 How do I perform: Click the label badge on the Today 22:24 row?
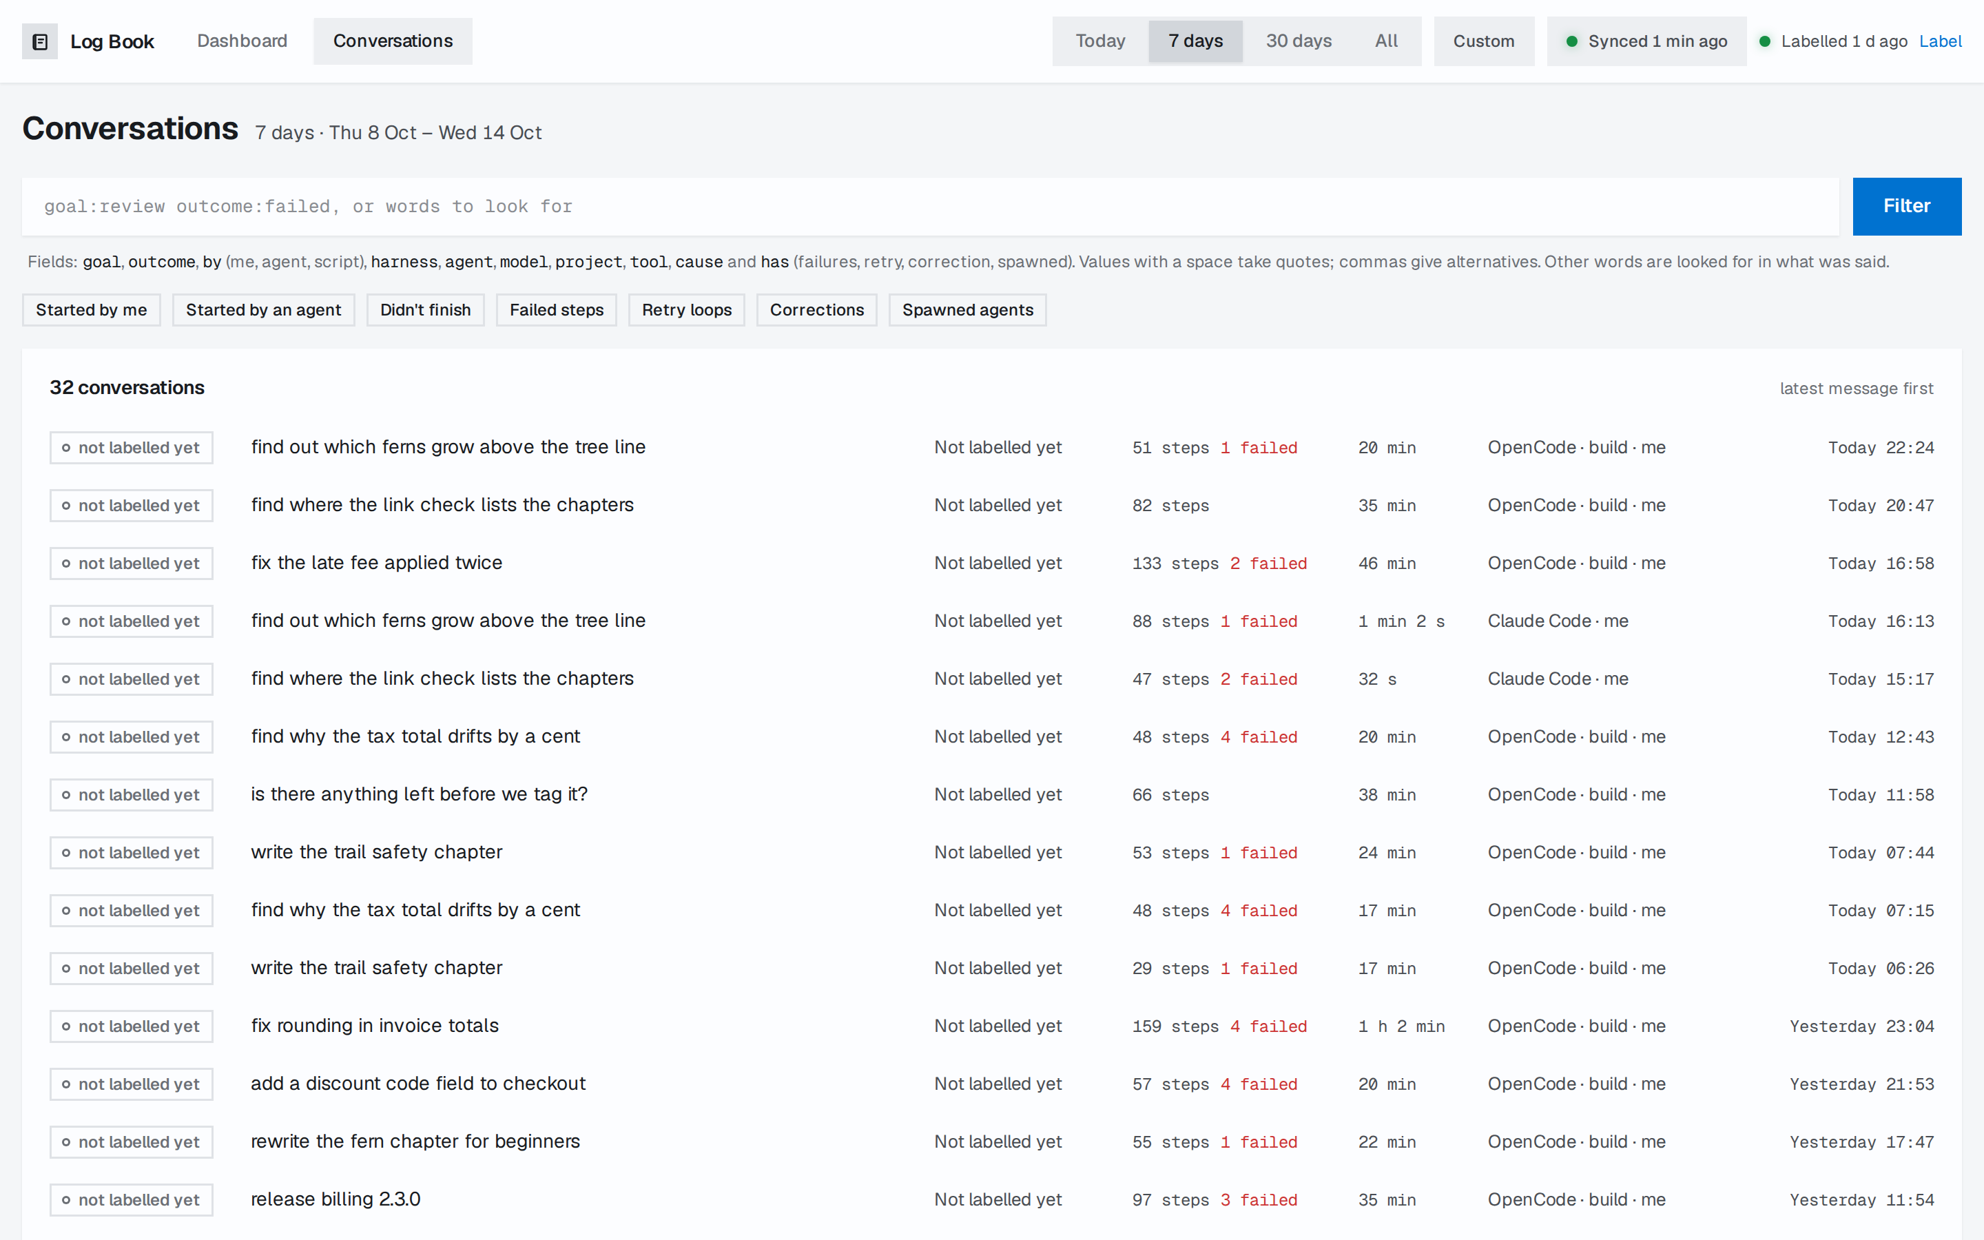[131, 448]
